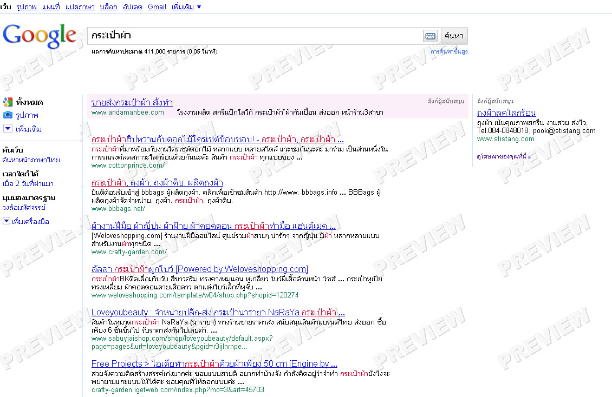Select the ทั้งหมด (Everything) colored icon
The height and width of the screenshot is (397, 612).
click(8, 102)
